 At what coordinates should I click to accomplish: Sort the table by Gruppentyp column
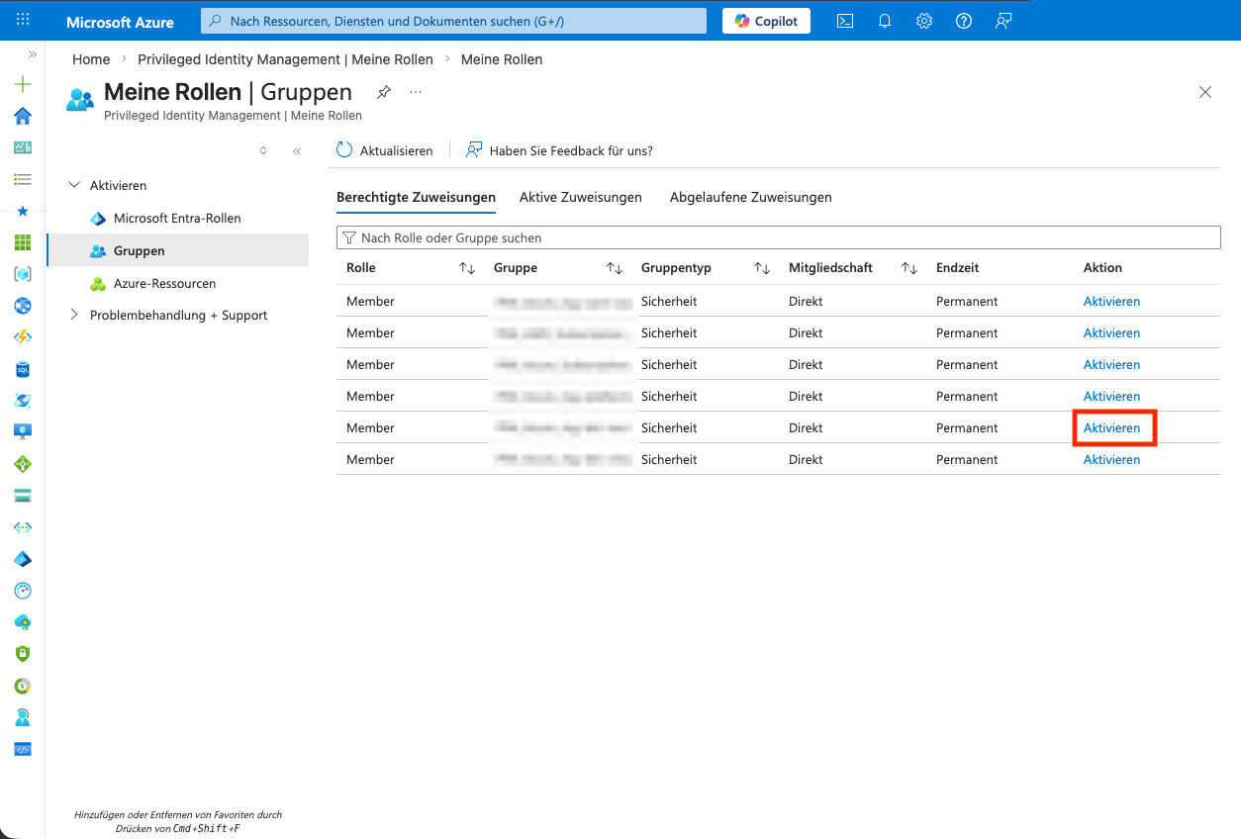coord(762,268)
